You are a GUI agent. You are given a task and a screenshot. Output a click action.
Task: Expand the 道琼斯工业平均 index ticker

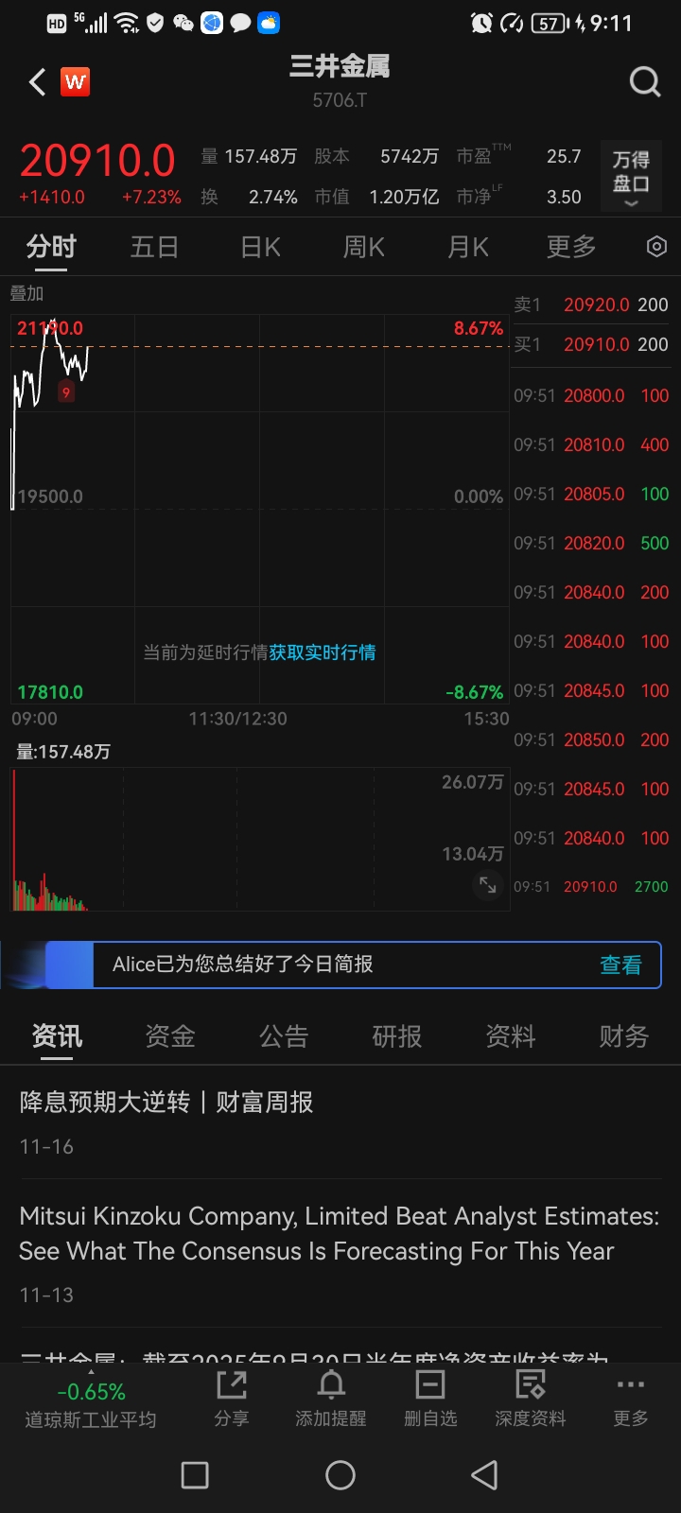pos(91,1404)
